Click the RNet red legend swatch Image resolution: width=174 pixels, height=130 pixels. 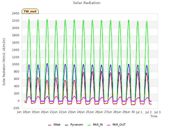pos(49,125)
